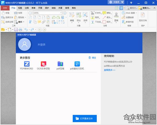This screenshot has height=125, width=157.
Task: Click the 未登录 login button in title bar
Action: [x=116, y=2]
